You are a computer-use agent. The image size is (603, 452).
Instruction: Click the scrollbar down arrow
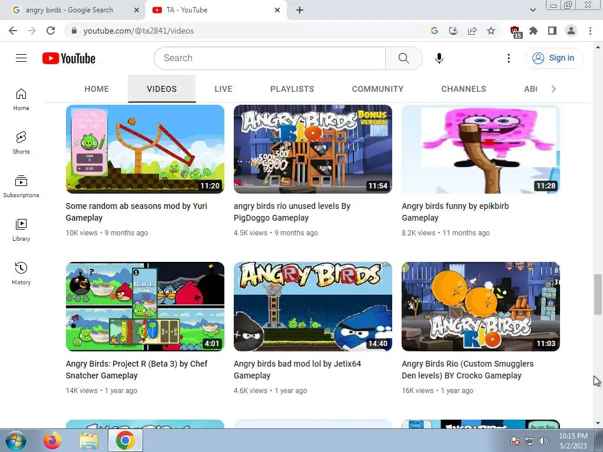click(x=598, y=423)
